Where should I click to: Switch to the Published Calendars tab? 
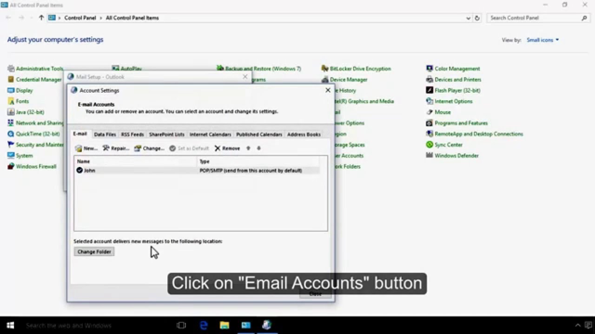(259, 135)
